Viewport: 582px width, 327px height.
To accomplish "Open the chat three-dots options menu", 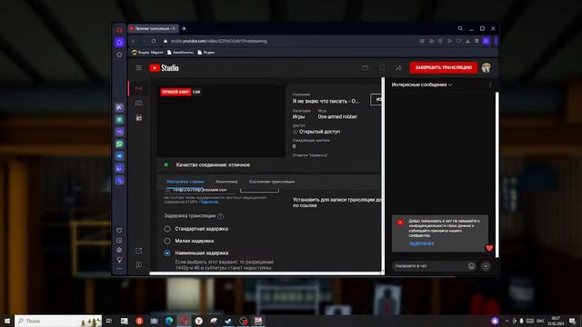I will click(490, 84).
